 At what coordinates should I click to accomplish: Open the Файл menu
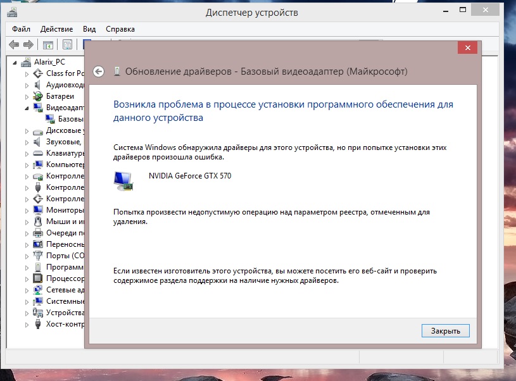(21, 29)
